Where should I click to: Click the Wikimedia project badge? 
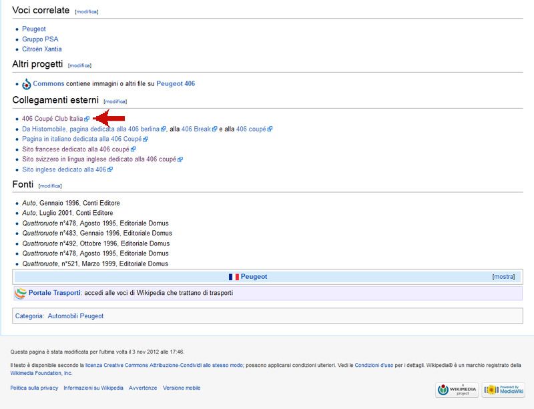(x=457, y=389)
